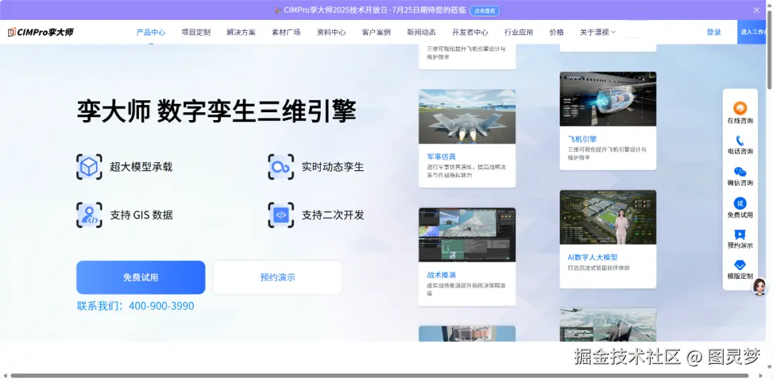This screenshot has width=773, height=379.
Task: Click the 支持二次开发 feature text
Action: 333,215
